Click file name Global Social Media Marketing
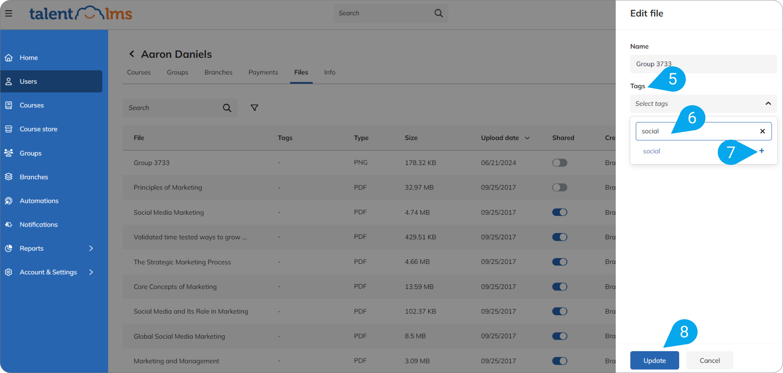This screenshot has height=373, width=783. coord(179,336)
